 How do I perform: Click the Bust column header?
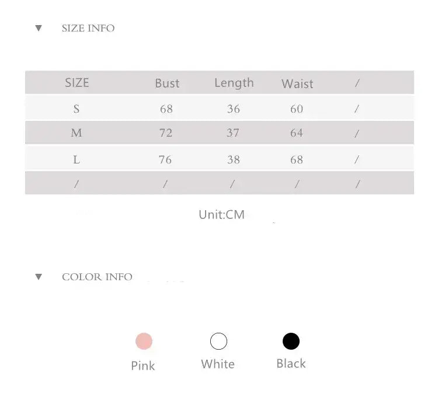167,83
